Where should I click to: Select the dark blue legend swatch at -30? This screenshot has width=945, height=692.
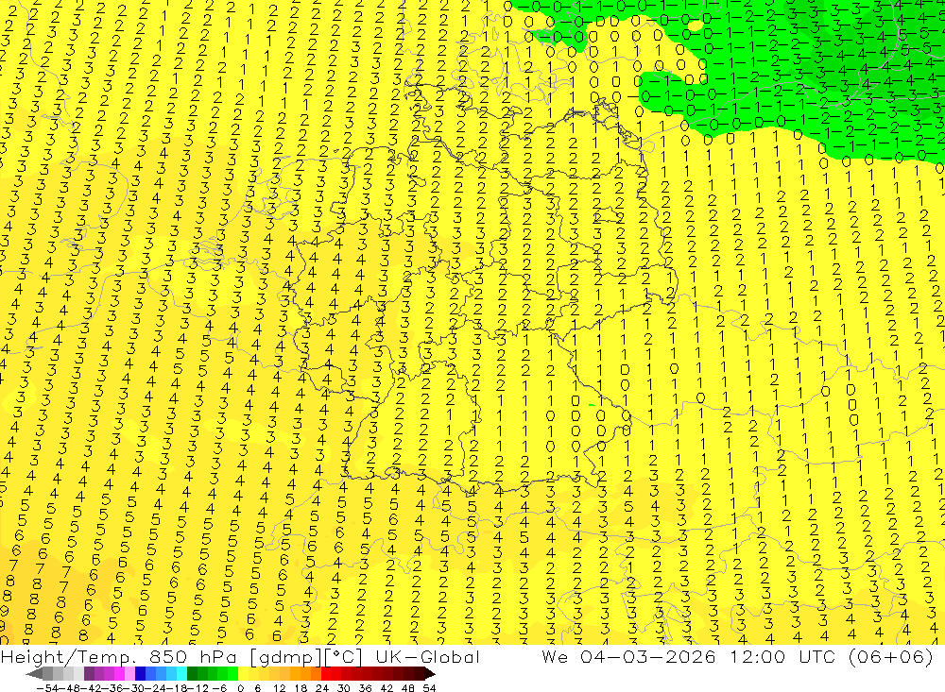pyautogui.click(x=140, y=674)
